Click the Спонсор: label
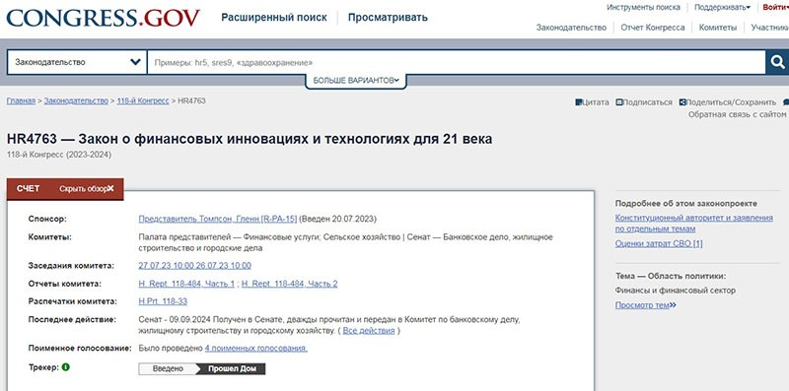789x391 pixels. click(47, 219)
